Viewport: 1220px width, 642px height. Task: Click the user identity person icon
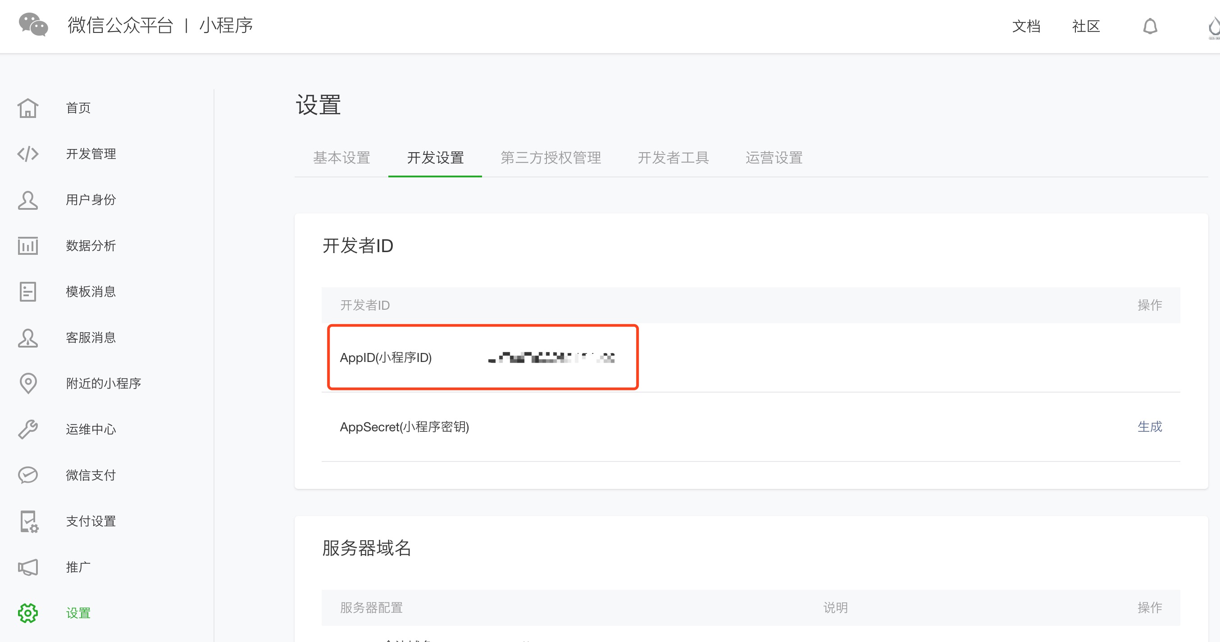tap(28, 200)
